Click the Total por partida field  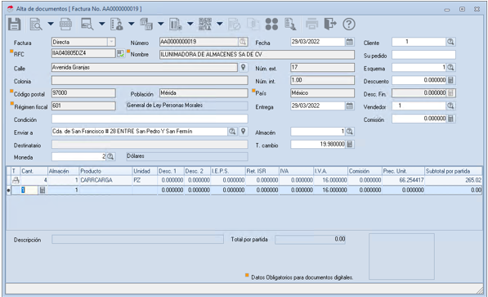pyautogui.click(x=311, y=240)
